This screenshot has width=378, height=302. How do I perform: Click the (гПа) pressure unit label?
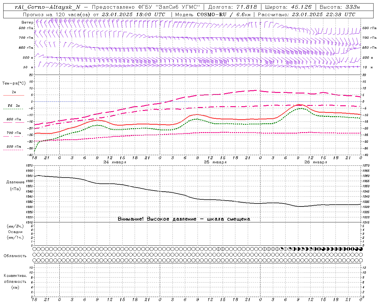tap(15, 189)
